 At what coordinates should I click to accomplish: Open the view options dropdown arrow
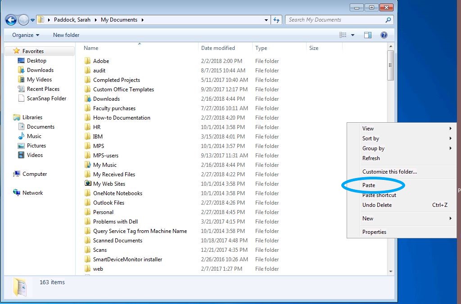(353, 35)
